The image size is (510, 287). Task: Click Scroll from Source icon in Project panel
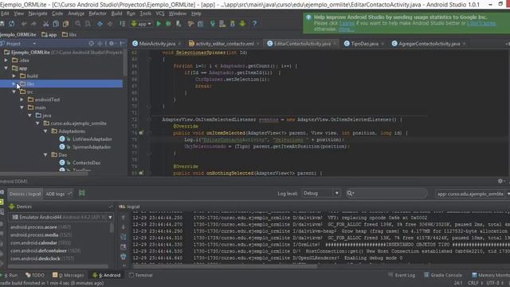coord(92,43)
